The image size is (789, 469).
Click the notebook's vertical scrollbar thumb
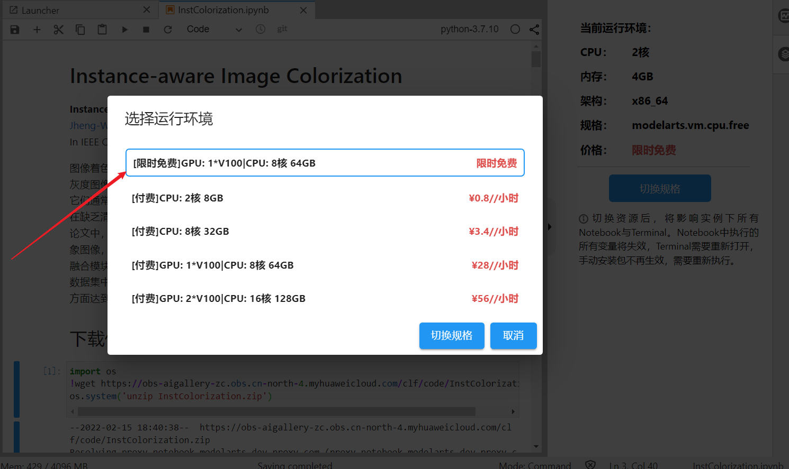click(x=536, y=59)
